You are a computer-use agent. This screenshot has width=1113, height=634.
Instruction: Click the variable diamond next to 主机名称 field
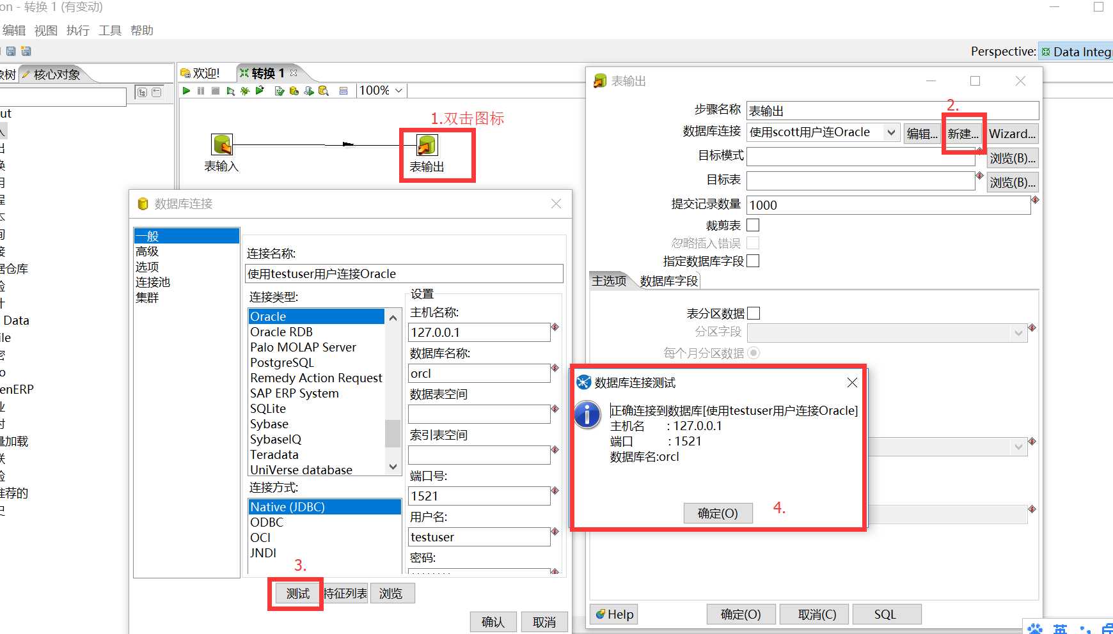tap(555, 327)
